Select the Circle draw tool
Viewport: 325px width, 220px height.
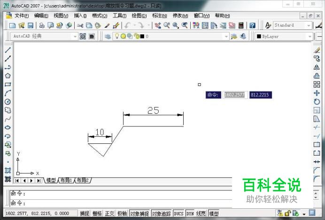point(8,102)
